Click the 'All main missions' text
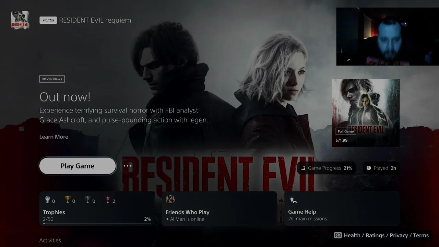This screenshot has height=247, width=439. [x=308, y=219]
